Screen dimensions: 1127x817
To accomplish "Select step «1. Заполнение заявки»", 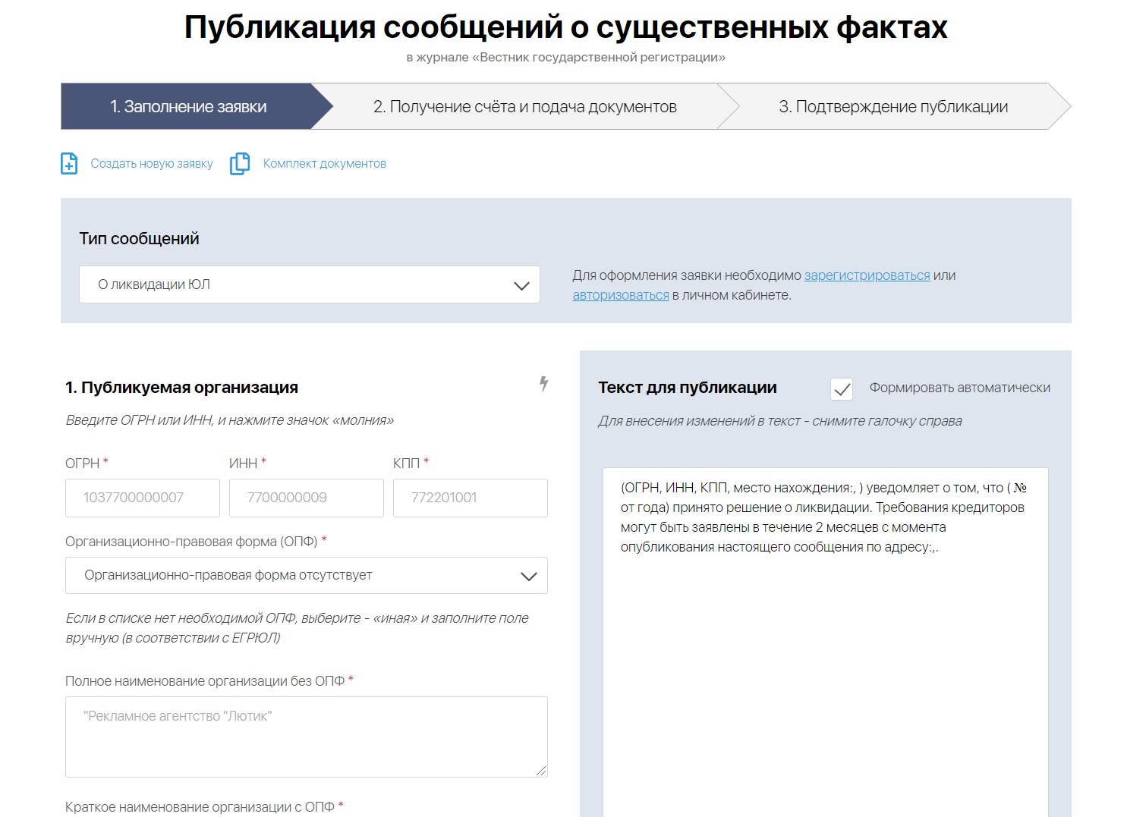I will (x=188, y=107).
